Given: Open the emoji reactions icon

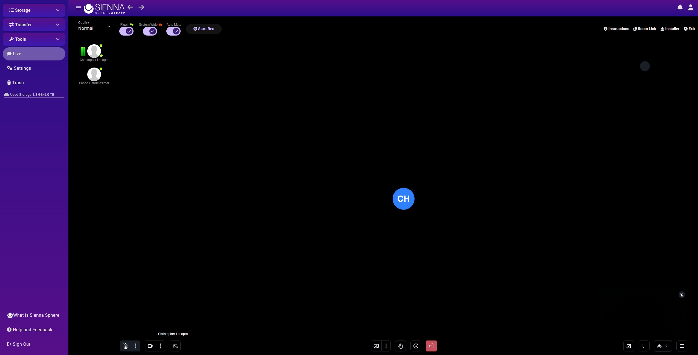Looking at the screenshot, I should coord(416,346).
